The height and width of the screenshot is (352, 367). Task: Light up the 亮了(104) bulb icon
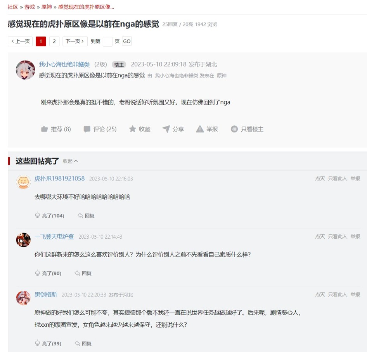coord(38,215)
